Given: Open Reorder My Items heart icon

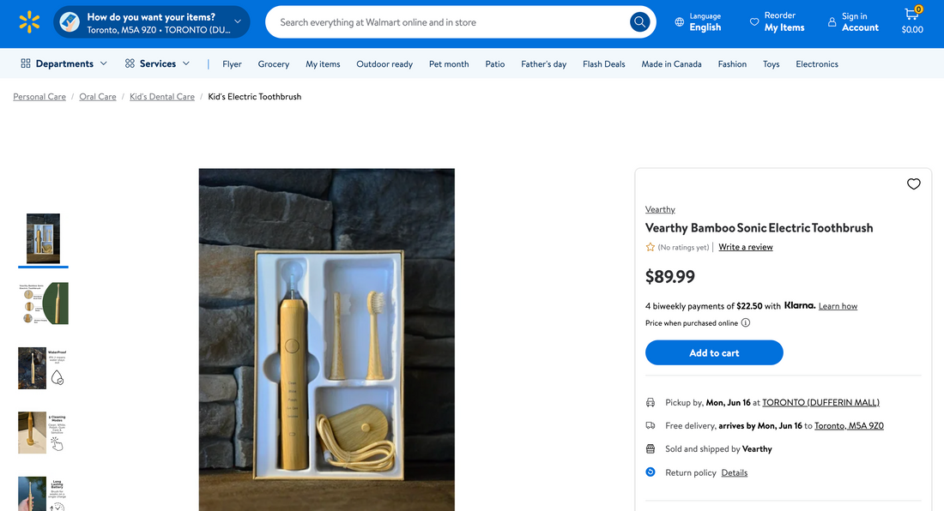Looking at the screenshot, I should (x=754, y=22).
